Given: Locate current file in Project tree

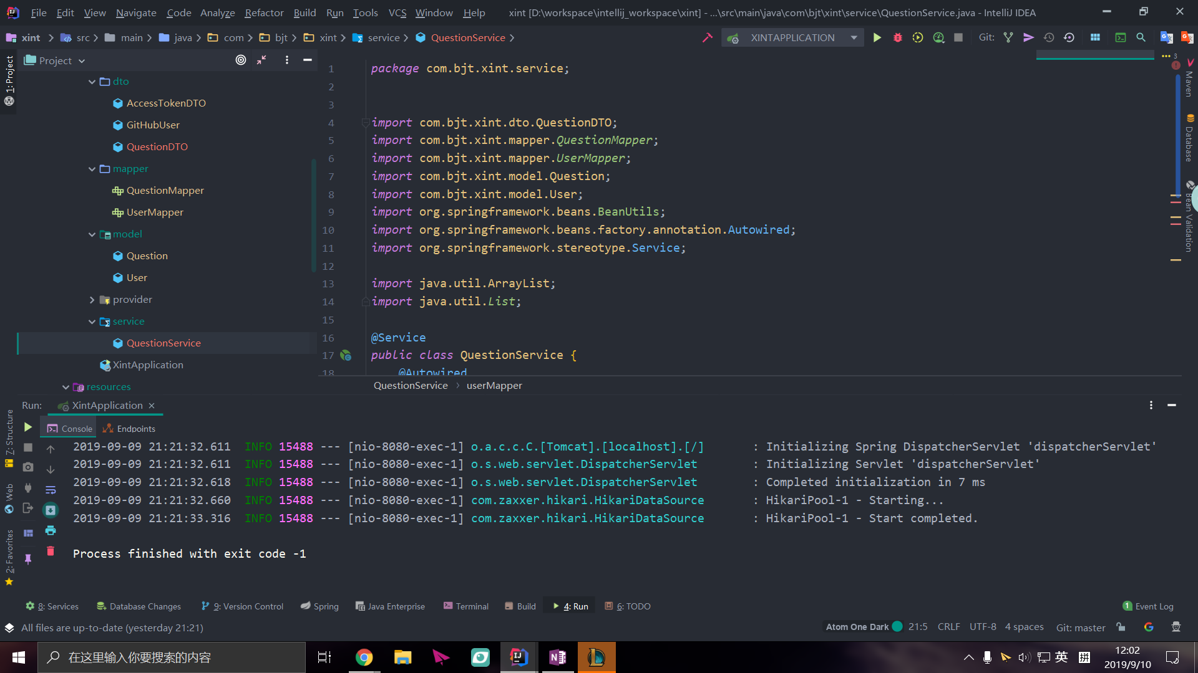Looking at the screenshot, I should tap(241, 60).
